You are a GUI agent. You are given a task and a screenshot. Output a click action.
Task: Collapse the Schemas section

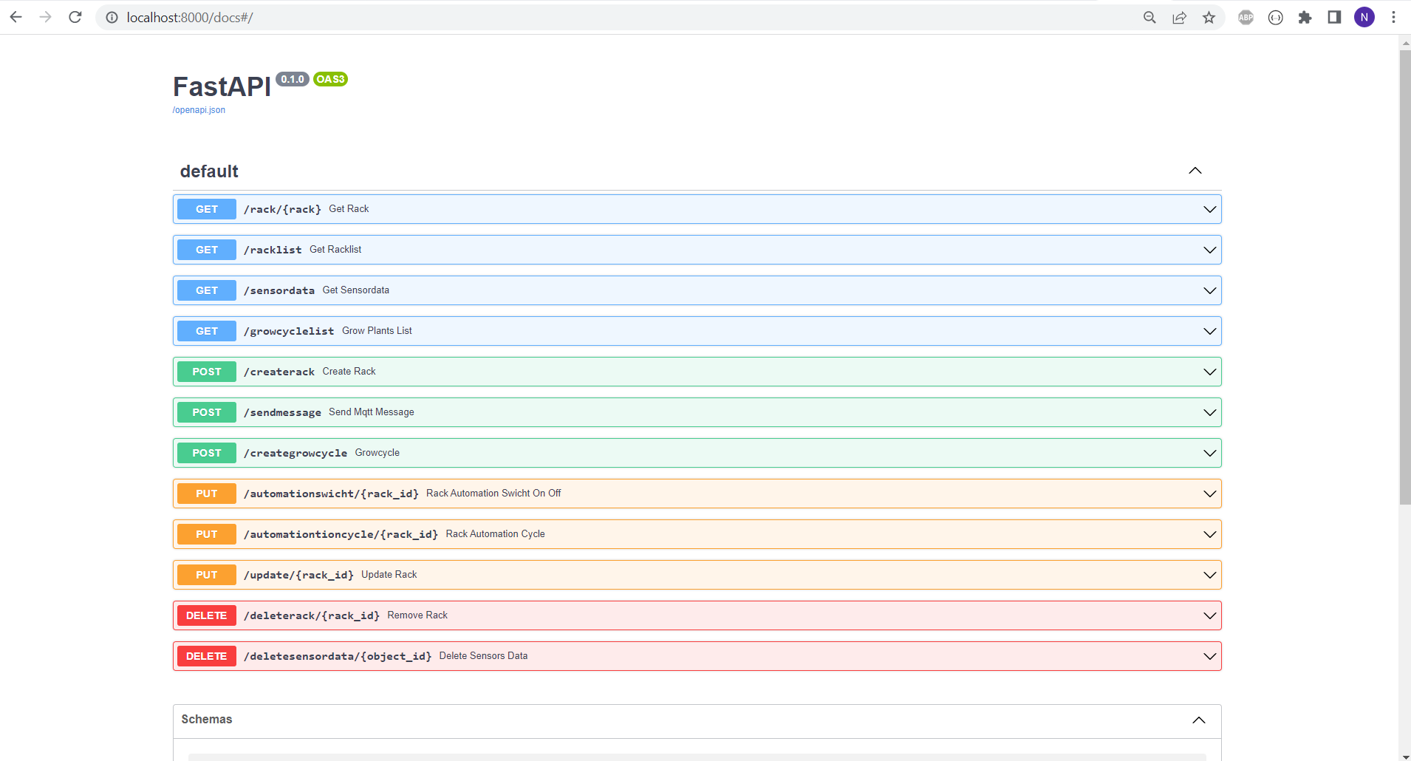[x=1198, y=720]
